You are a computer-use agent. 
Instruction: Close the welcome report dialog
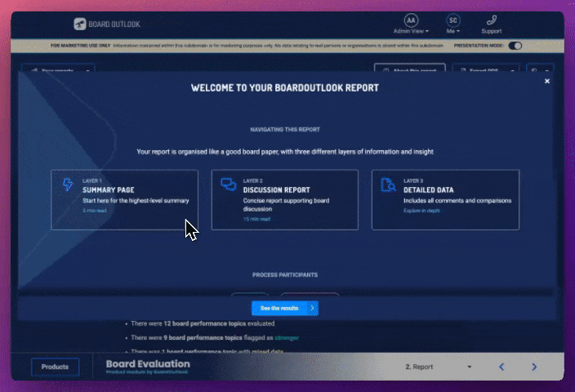tap(546, 81)
